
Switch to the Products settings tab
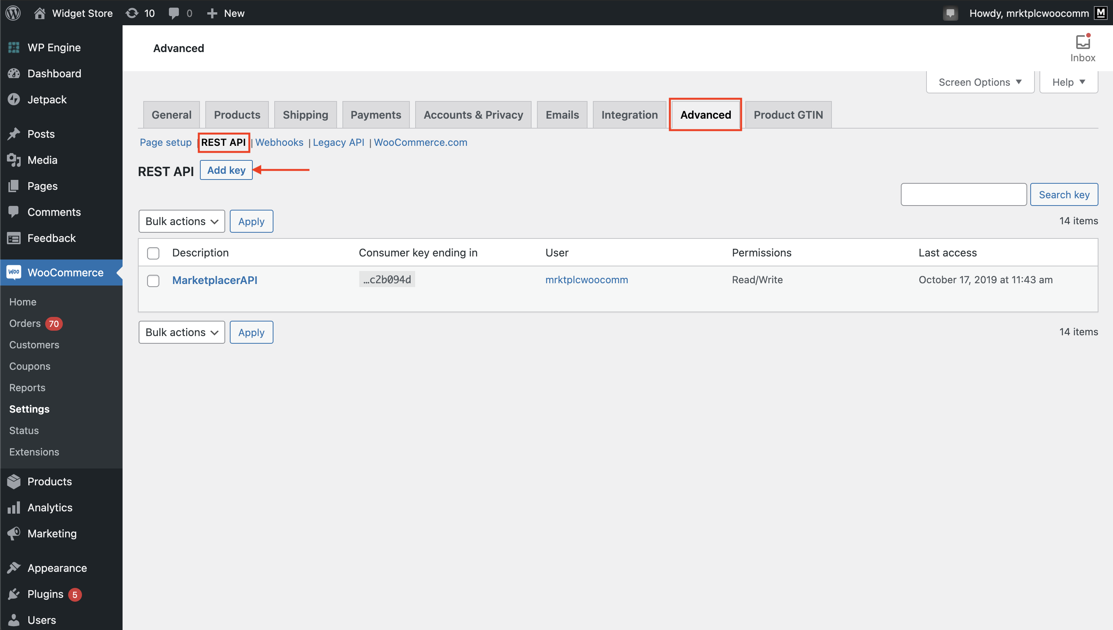coord(237,115)
